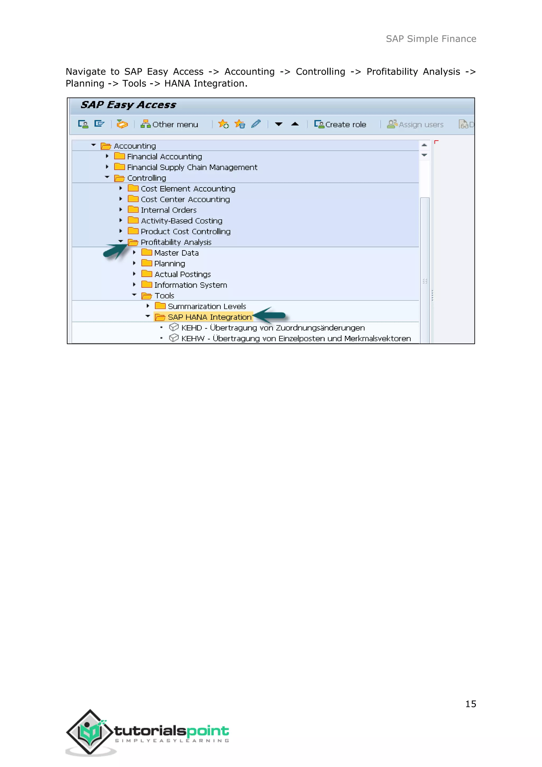Screen dimensions: 542x767
Task: Expand Cost Element Accounting node
Action: (121, 188)
